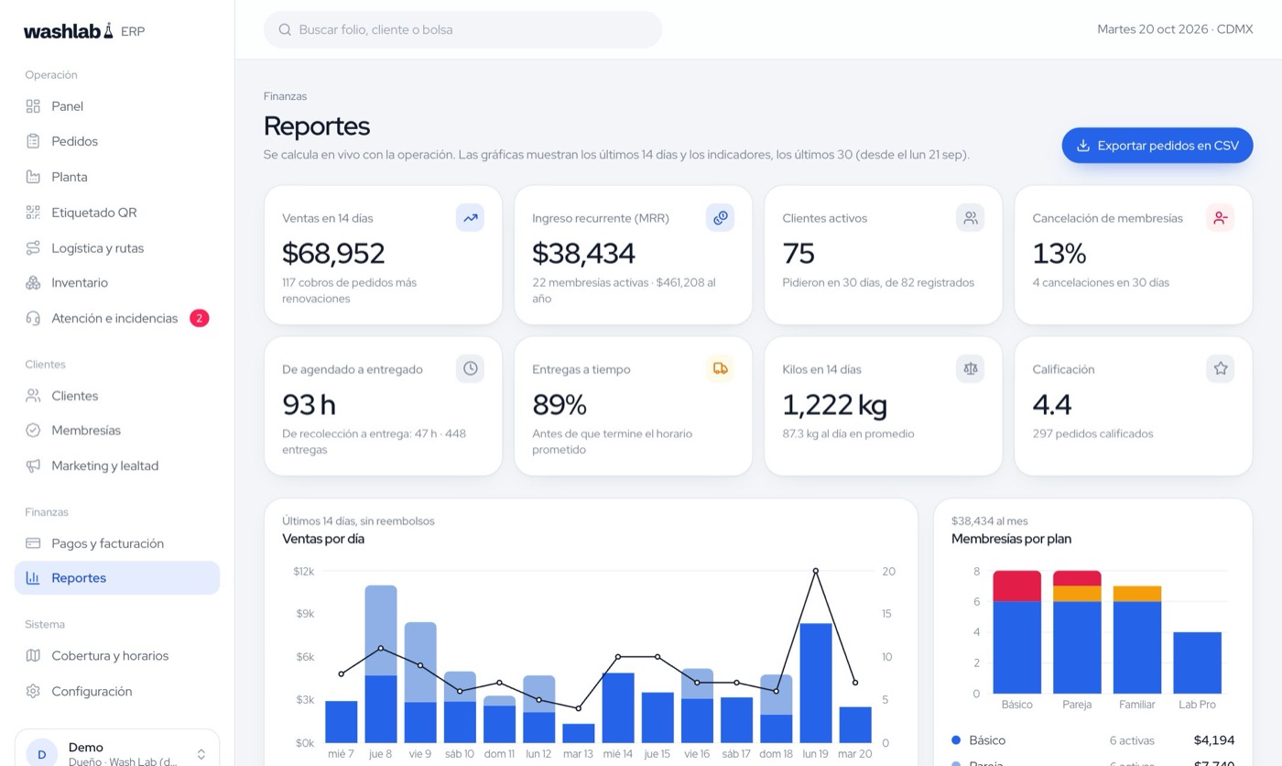Click the trend icon on Ventas en 14 días card

[x=470, y=218]
